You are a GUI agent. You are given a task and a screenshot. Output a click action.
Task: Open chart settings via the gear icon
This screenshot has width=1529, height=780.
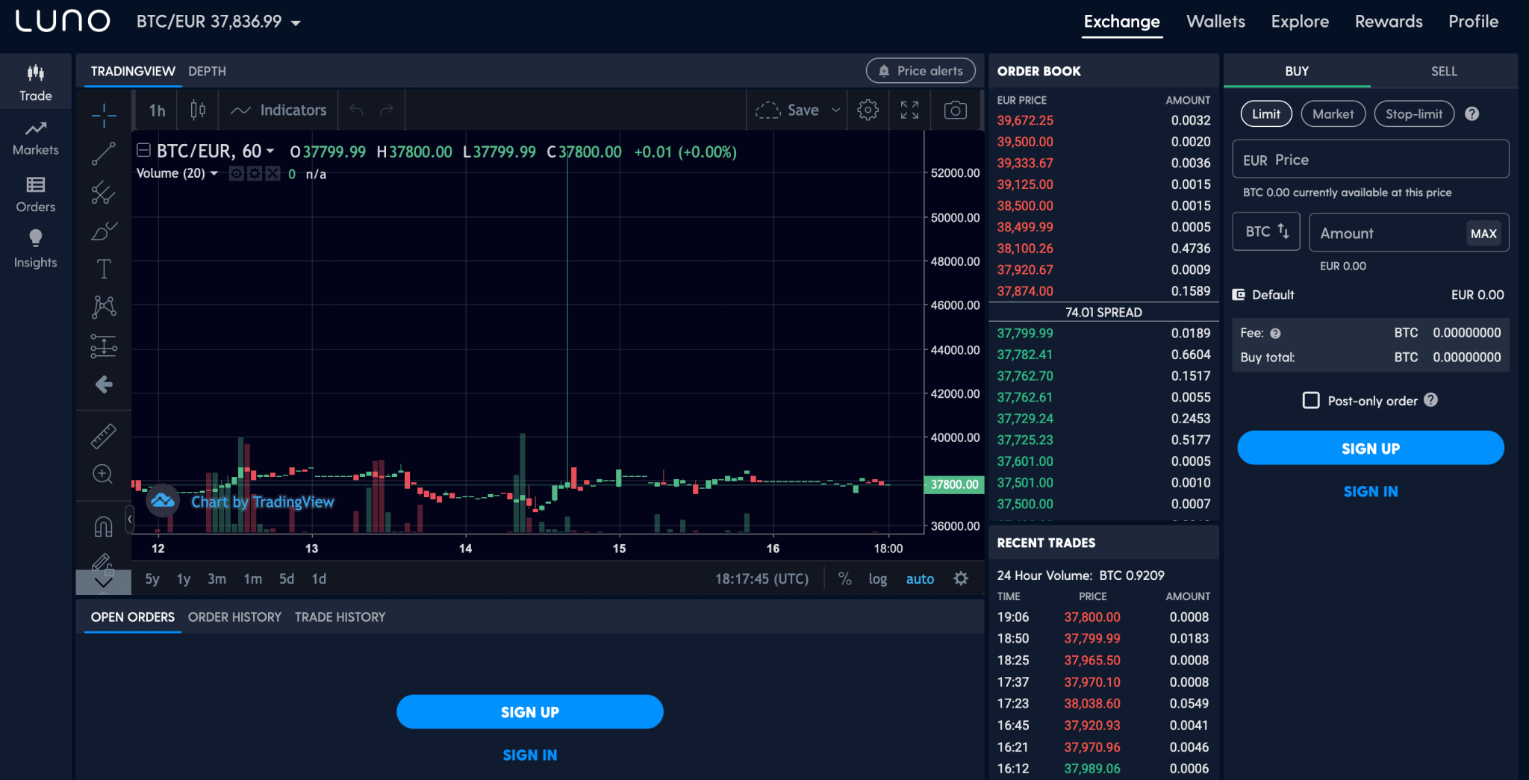coord(868,110)
